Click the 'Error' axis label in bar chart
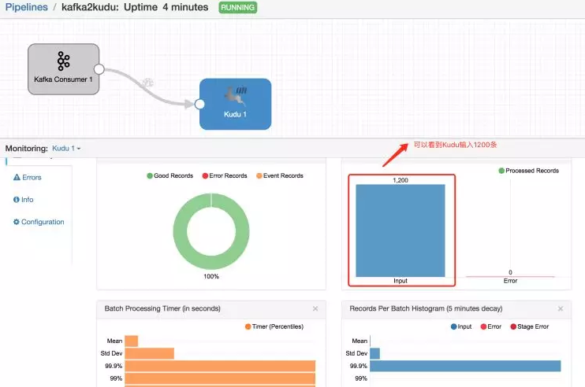Image resolution: width=585 pixels, height=387 pixels. (x=510, y=281)
